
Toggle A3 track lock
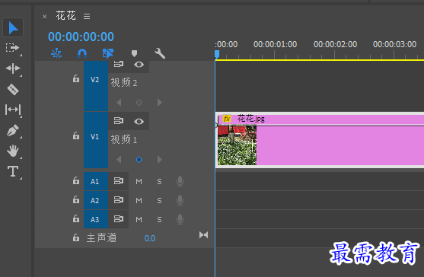click(76, 218)
